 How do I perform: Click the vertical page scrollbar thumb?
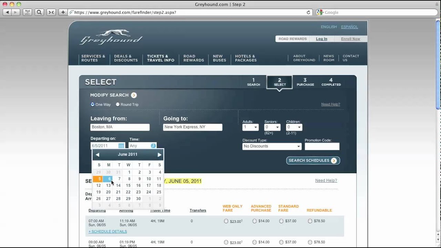coord(438,64)
